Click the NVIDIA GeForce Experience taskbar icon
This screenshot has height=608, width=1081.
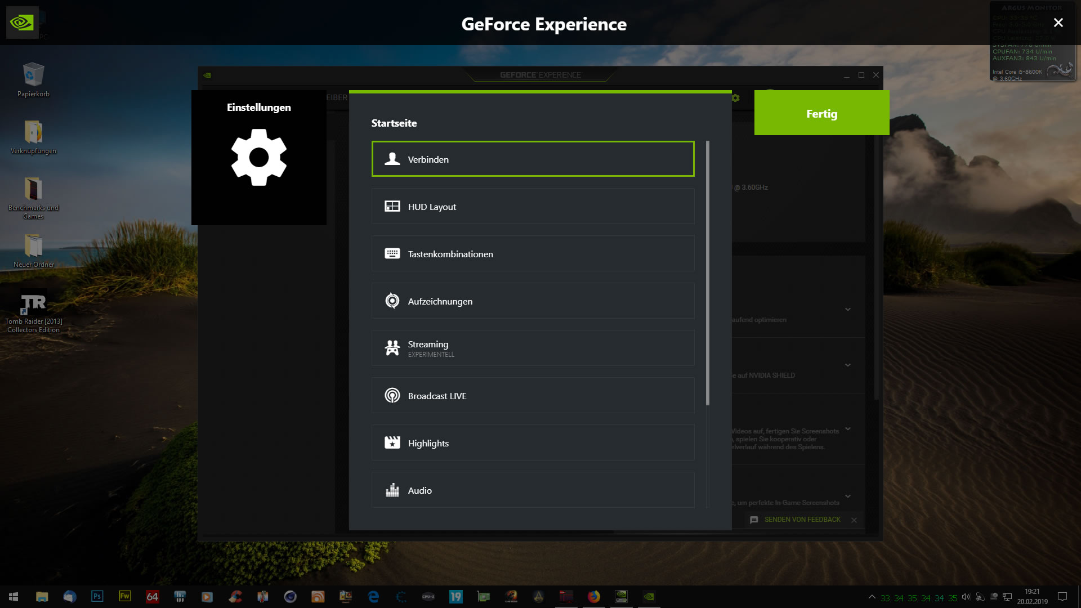(x=649, y=597)
